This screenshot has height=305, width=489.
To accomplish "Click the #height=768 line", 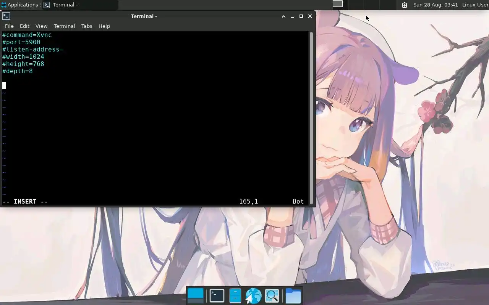I will (x=23, y=64).
